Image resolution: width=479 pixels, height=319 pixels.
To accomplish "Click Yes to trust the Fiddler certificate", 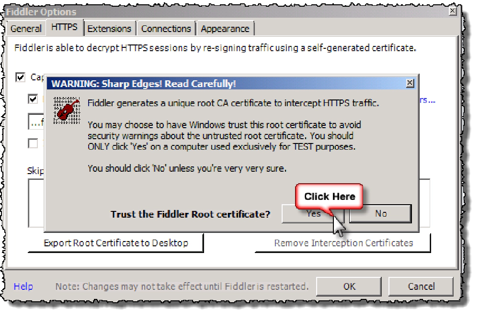I will (313, 214).
